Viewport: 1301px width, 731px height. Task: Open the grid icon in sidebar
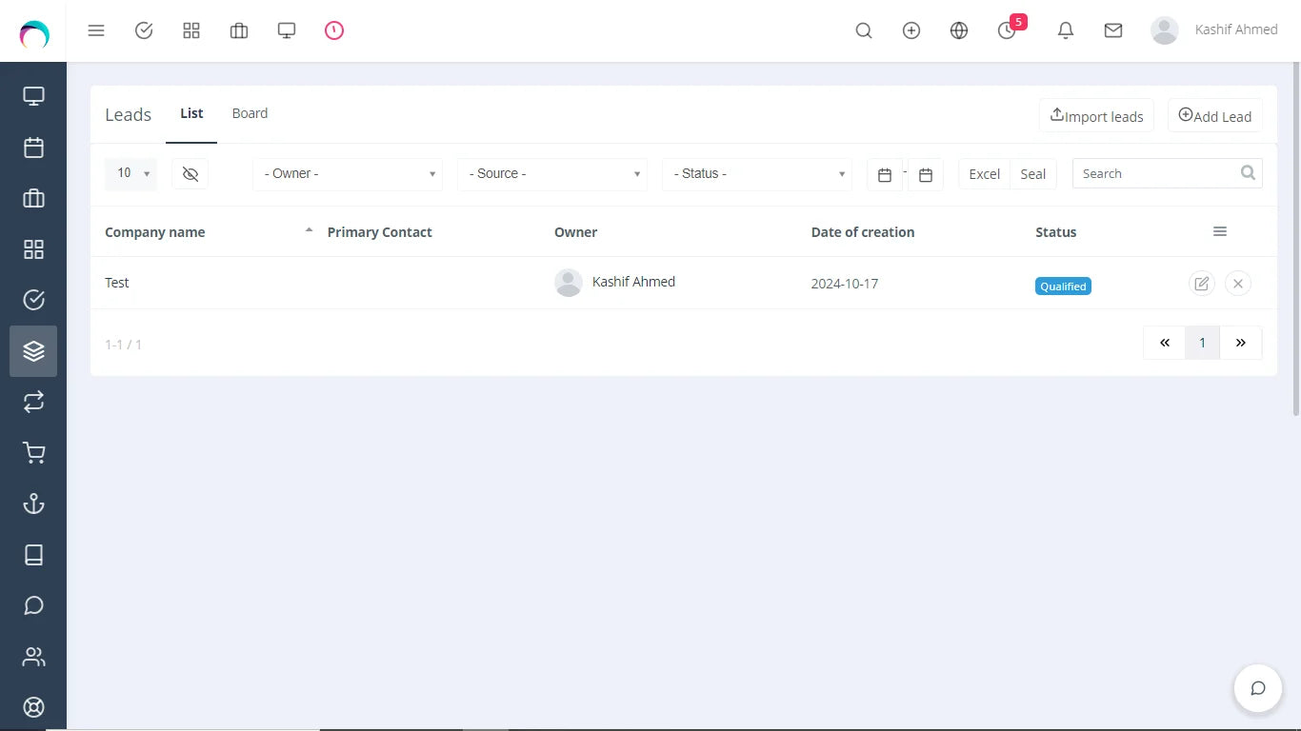tap(33, 249)
